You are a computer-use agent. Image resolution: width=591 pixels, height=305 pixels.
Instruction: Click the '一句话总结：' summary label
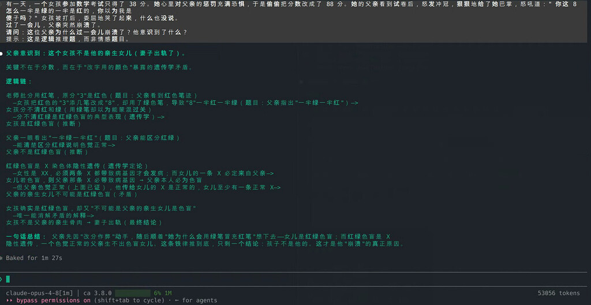[26, 237]
